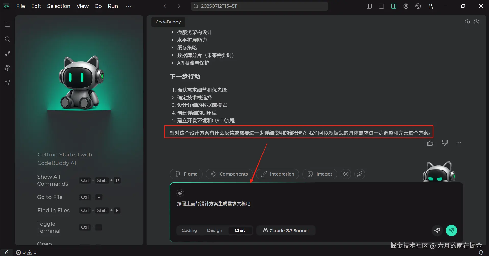Go forward with the right arrow

pyautogui.click(x=179, y=6)
